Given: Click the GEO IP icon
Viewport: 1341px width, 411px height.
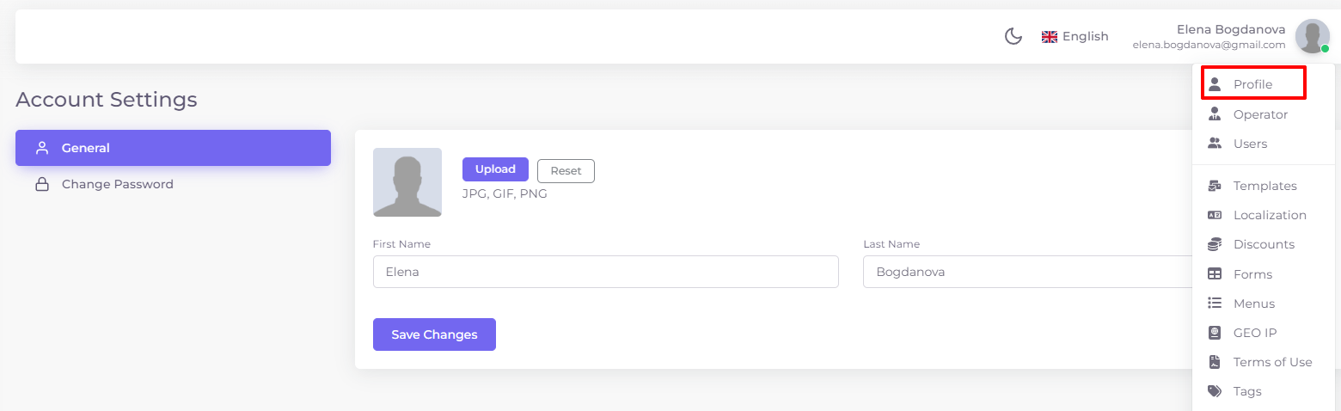Looking at the screenshot, I should pyautogui.click(x=1215, y=333).
